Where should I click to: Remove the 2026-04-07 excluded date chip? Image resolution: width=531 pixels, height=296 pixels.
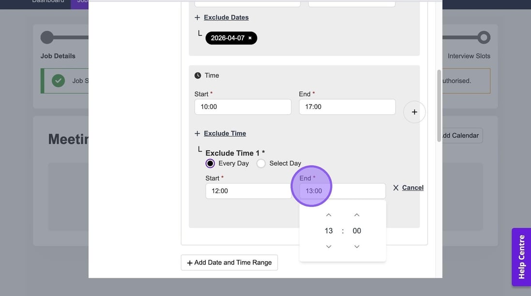coord(250,38)
